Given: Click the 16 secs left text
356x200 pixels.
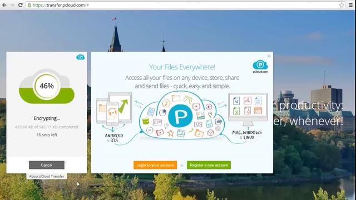Looking at the screenshot, I should tap(47, 134).
